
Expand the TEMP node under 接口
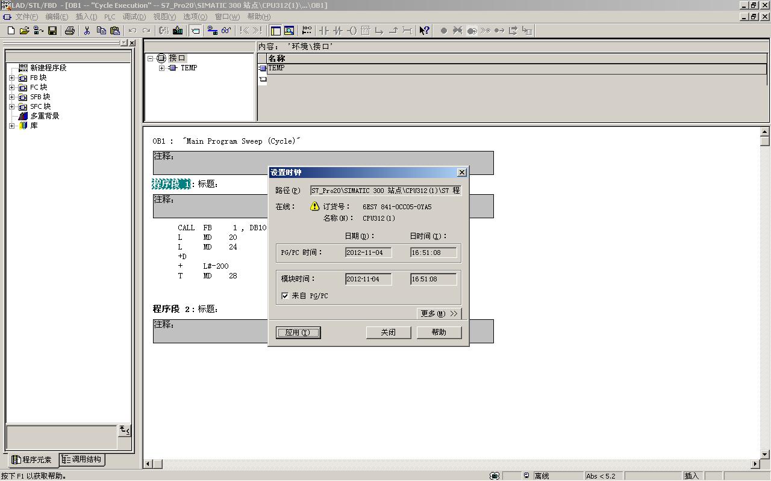click(161, 68)
